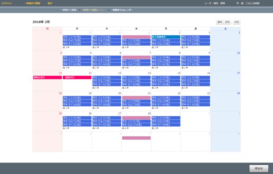Go to 一時預かり業務 in the breadcrumb

click(68, 10)
